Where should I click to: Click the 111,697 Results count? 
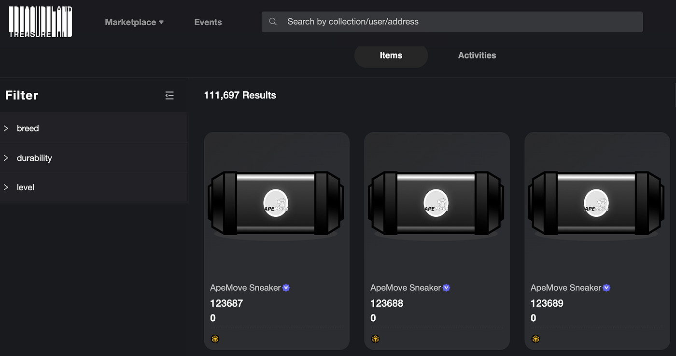pyautogui.click(x=240, y=95)
